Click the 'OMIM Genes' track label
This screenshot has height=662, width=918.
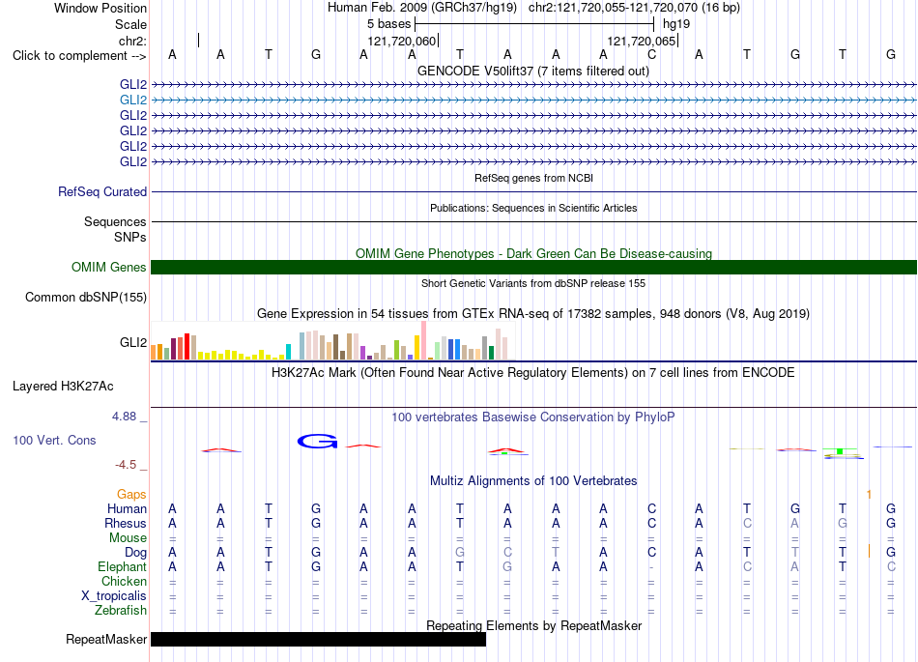[108, 267]
